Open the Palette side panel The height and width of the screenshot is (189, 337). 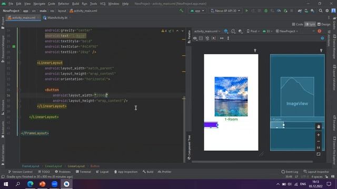click(x=189, y=36)
